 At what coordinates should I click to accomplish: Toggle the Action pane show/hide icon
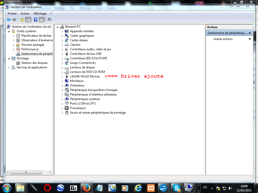(x=42, y=20)
